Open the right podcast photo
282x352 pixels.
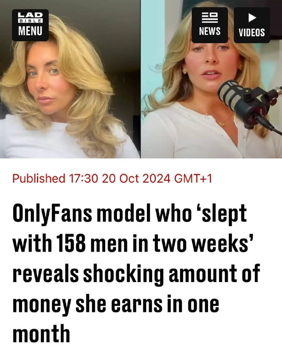click(x=212, y=79)
